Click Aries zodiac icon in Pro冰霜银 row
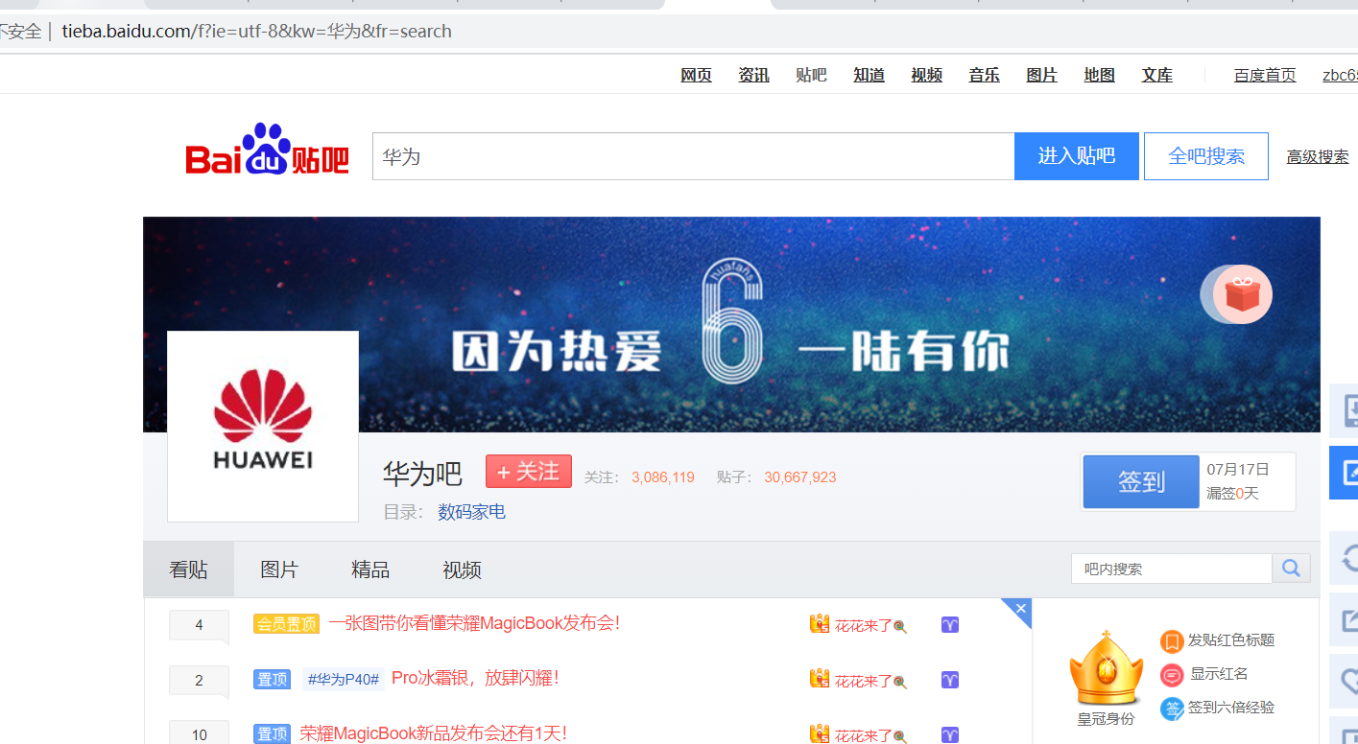1358x744 pixels. click(x=950, y=680)
